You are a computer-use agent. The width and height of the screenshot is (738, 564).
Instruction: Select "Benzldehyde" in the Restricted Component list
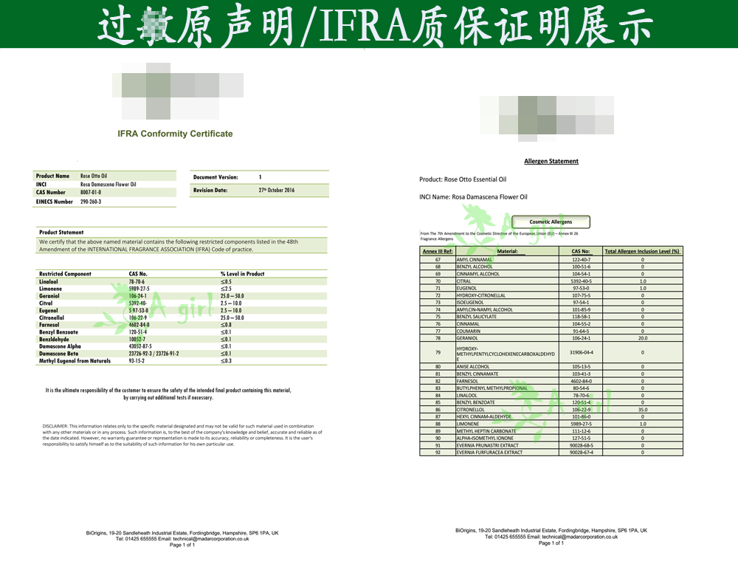54,339
